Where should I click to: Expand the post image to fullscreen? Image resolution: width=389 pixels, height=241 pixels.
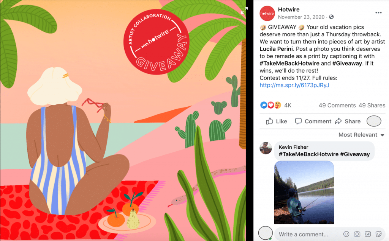coord(244,10)
